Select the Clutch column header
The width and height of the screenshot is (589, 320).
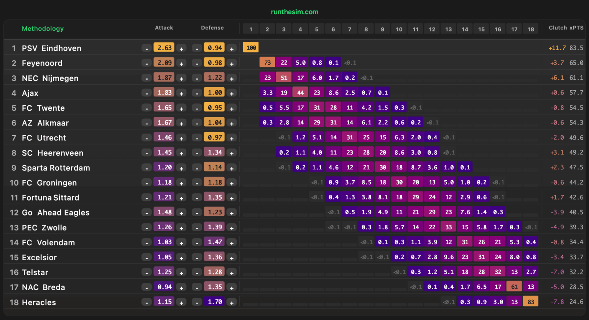pyautogui.click(x=558, y=28)
